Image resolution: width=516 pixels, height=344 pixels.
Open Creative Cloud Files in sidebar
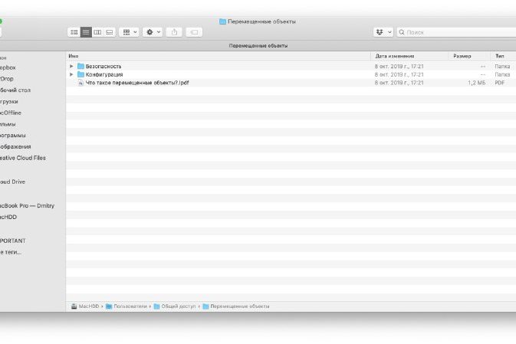click(x=23, y=158)
